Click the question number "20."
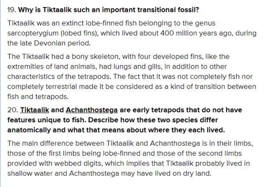 (12, 110)
